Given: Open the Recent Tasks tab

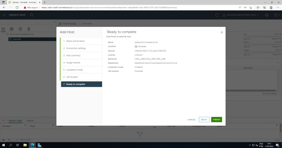Looking at the screenshot, I should [x=15, y=121].
